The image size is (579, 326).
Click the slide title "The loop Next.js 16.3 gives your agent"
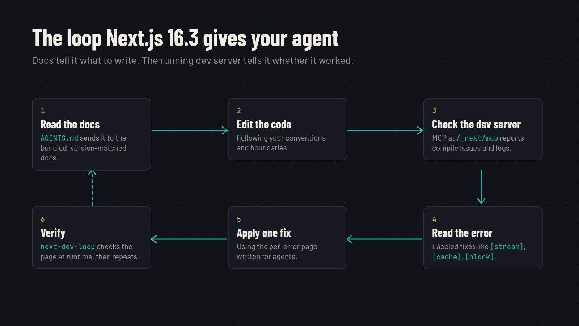185,38
